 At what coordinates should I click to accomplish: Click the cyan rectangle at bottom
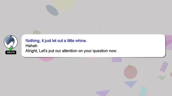click(144, 91)
